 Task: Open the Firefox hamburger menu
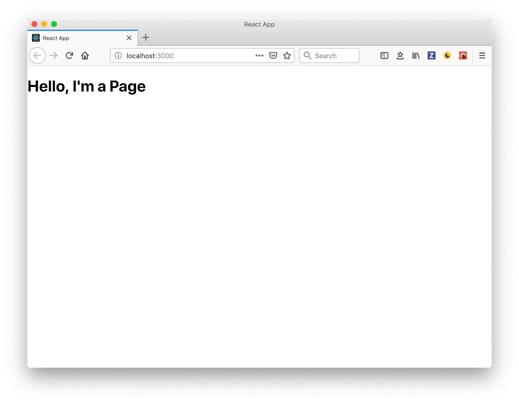(x=482, y=56)
